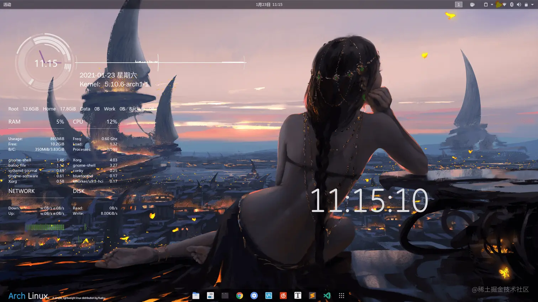This screenshot has width=538, height=302.
Task: Launch GNOME Tweaks from the dock
Action: [210, 296]
